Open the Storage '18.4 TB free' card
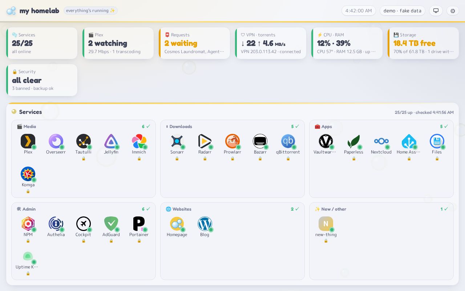The height and width of the screenshot is (291, 465). (423, 43)
